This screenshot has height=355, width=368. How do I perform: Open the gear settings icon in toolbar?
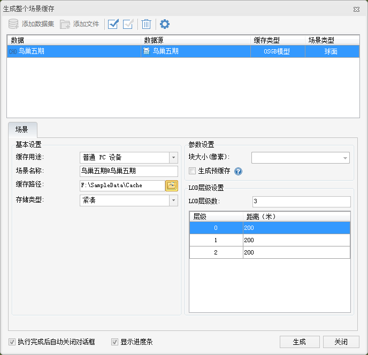165,24
